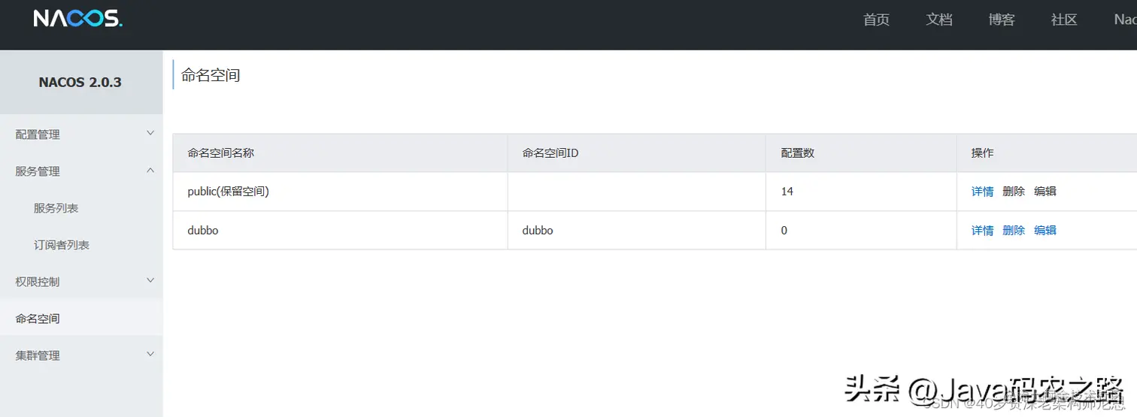The width and height of the screenshot is (1137, 417).
Task: Collapse the 服务管理 chevron
Action: click(150, 170)
